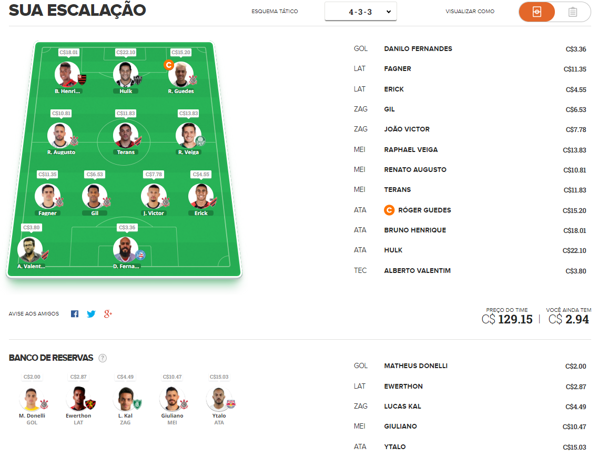Select Erick on the pitch

pyautogui.click(x=201, y=197)
